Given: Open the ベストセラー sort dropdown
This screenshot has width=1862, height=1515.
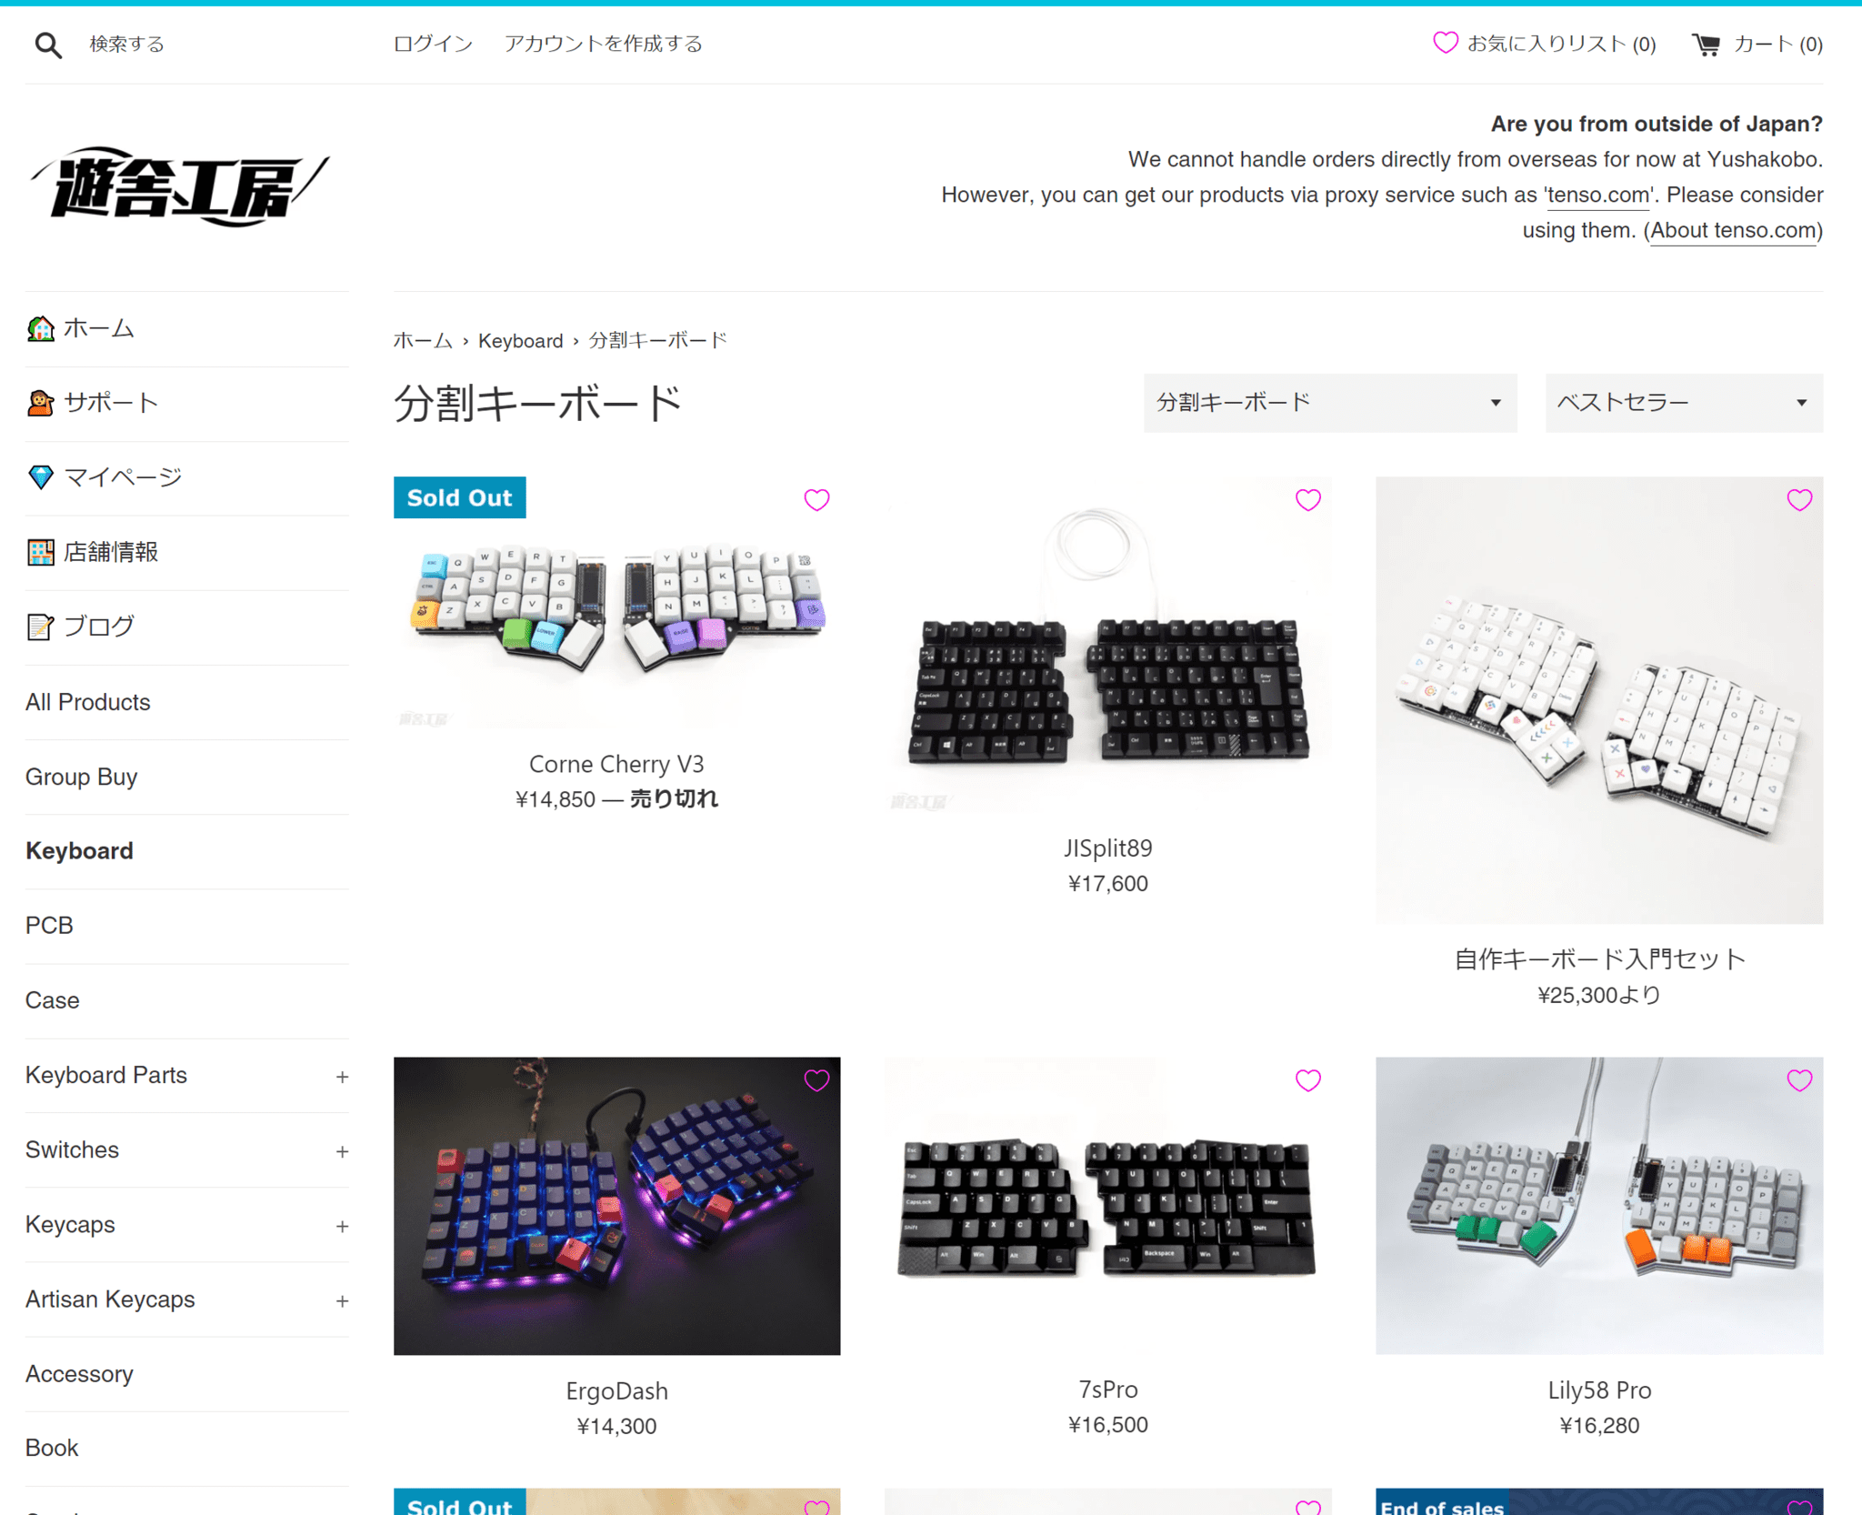Looking at the screenshot, I should click(x=1683, y=403).
